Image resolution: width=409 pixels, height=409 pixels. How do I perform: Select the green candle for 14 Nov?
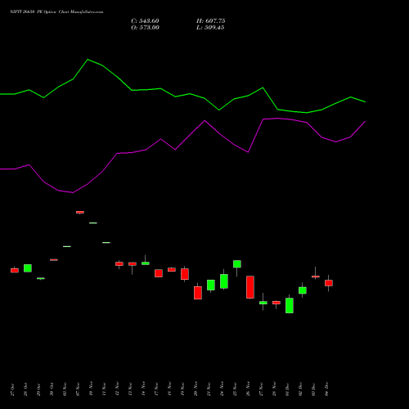point(146,263)
